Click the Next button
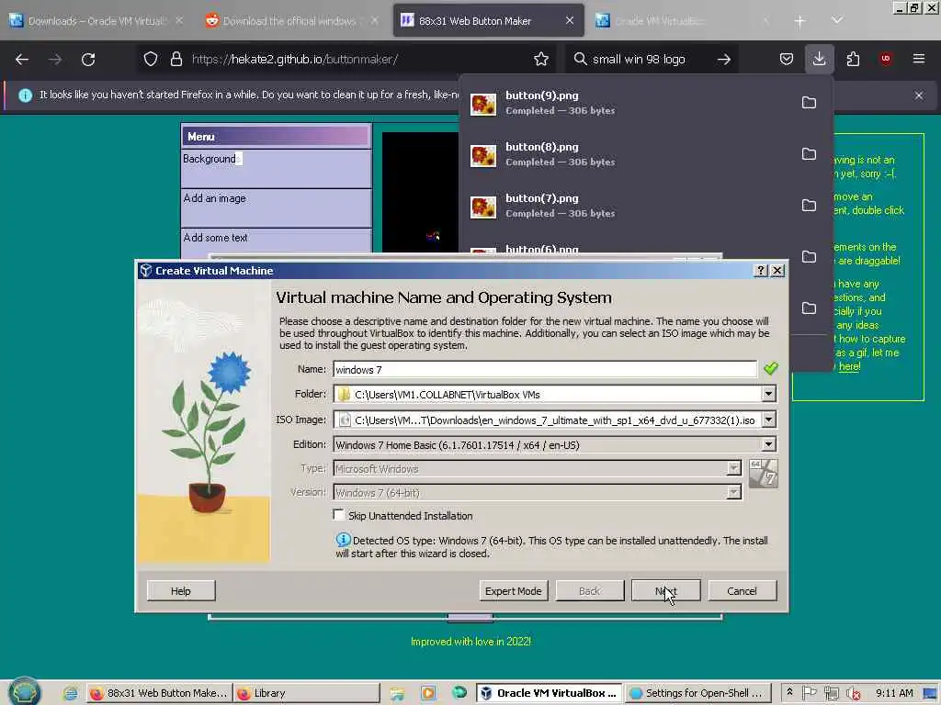 click(665, 590)
